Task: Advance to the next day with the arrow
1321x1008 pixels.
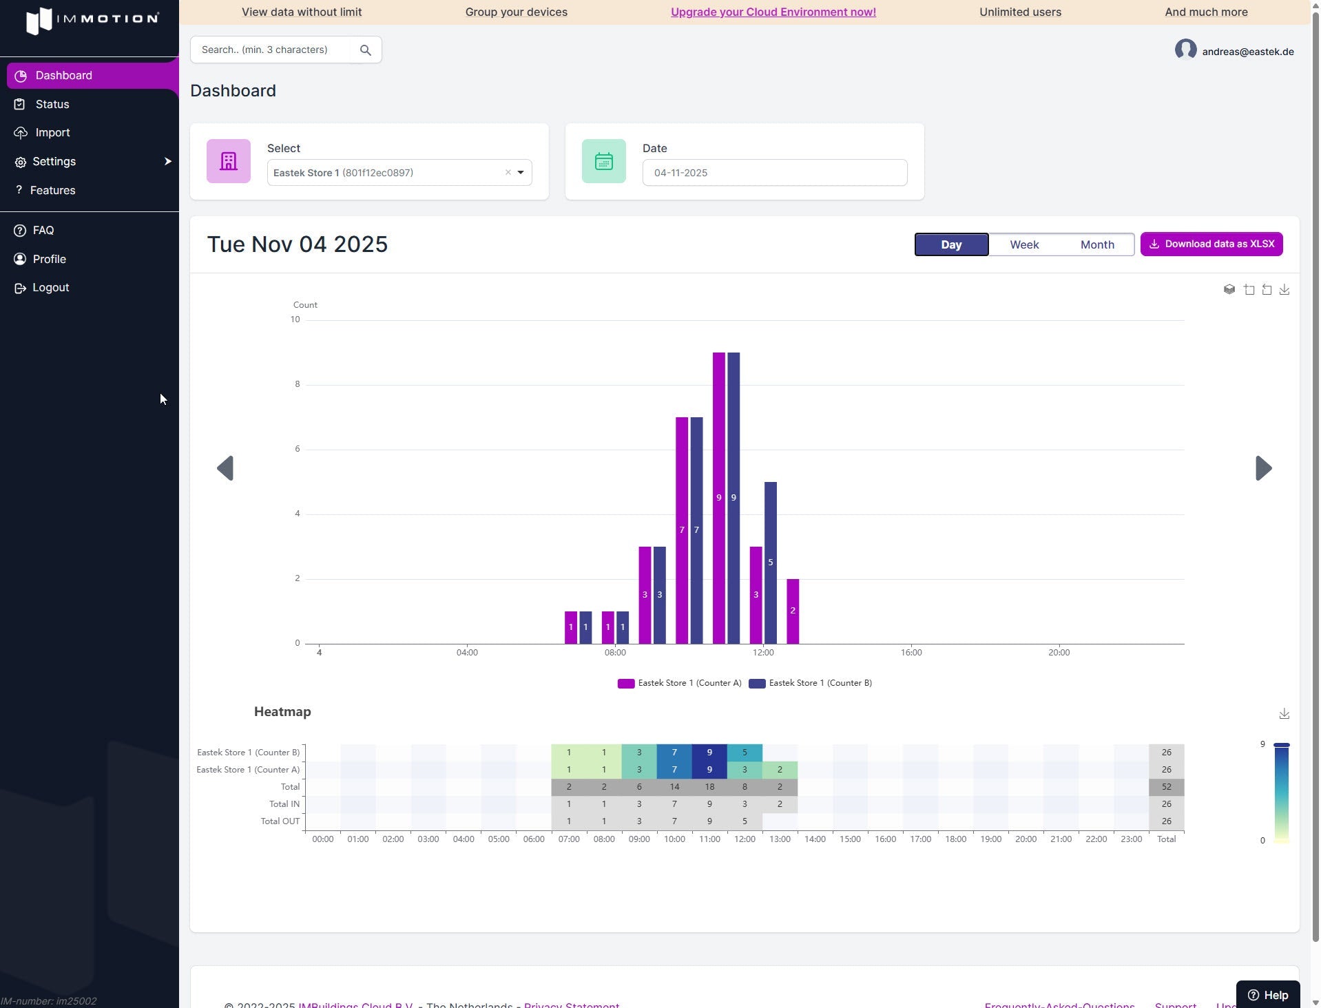Action: (1265, 468)
